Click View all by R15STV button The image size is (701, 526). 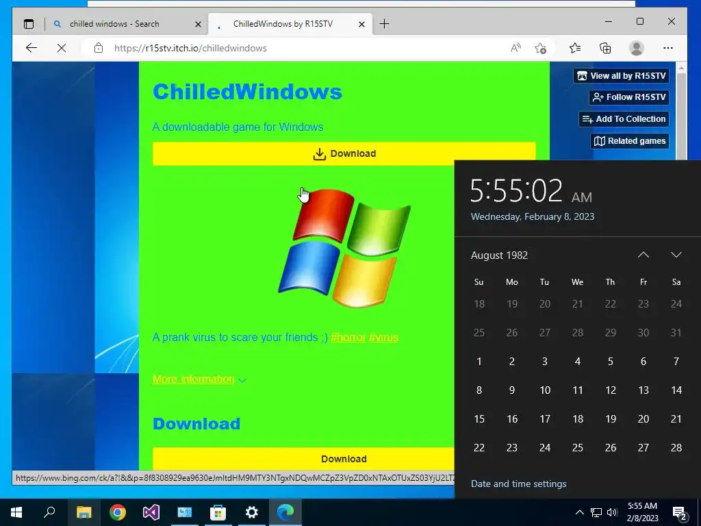pos(621,75)
